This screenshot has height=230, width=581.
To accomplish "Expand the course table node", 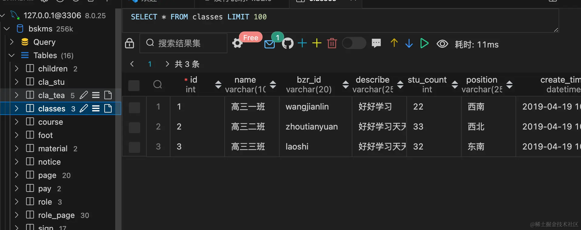I will pos(17,122).
